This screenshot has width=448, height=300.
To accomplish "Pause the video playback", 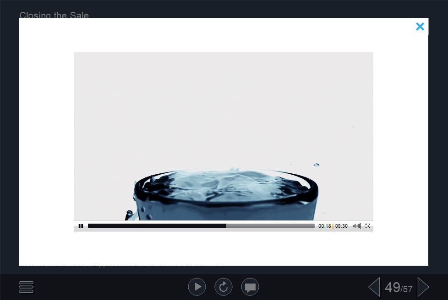I will click(x=81, y=226).
